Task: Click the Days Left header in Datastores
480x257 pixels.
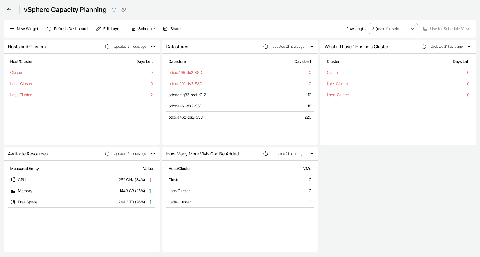Action: [303, 61]
